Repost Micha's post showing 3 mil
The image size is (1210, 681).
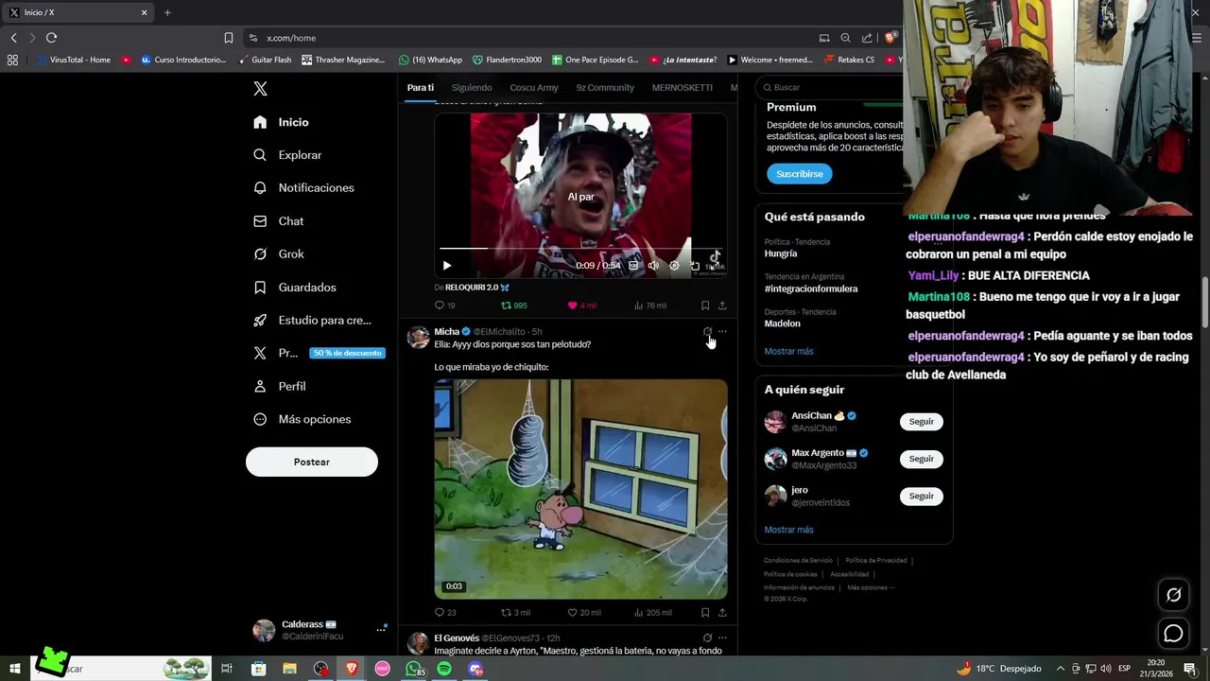(x=515, y=612)
